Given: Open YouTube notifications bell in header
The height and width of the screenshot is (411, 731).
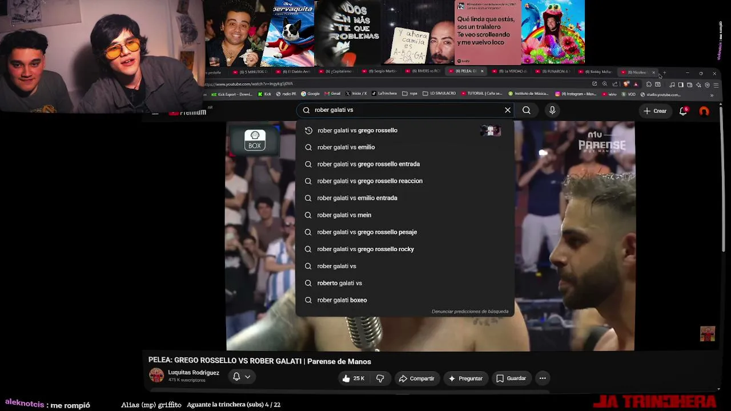Looking at the screenshot, I should [683, 111].
